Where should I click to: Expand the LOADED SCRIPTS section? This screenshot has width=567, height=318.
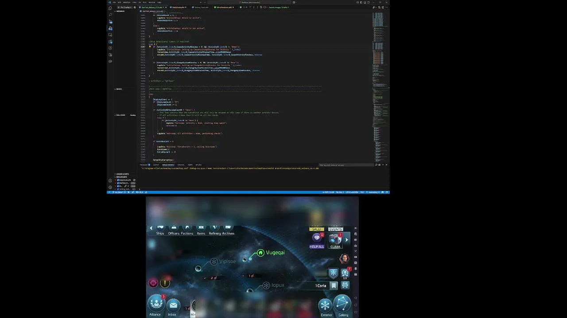(x=122, y=174)
